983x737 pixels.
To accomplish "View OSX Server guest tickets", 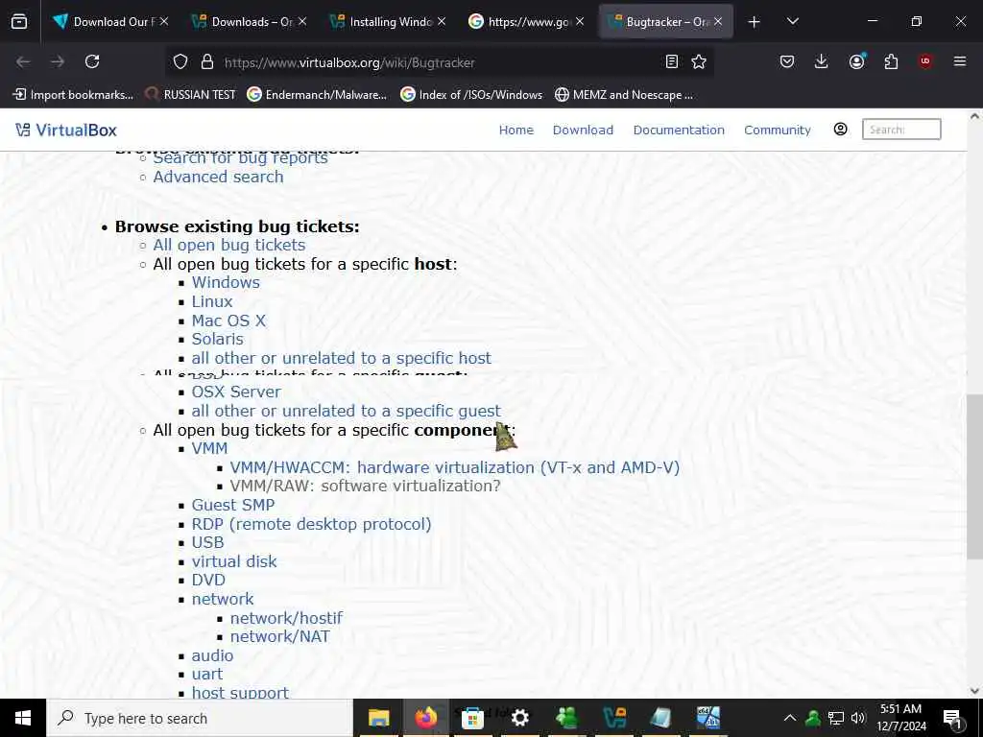I will [236, 392].
